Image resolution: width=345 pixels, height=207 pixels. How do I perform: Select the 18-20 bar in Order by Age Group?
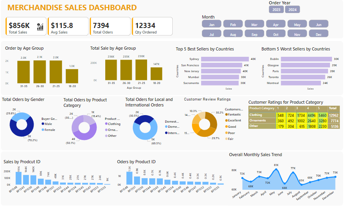(x=72, y=76)
